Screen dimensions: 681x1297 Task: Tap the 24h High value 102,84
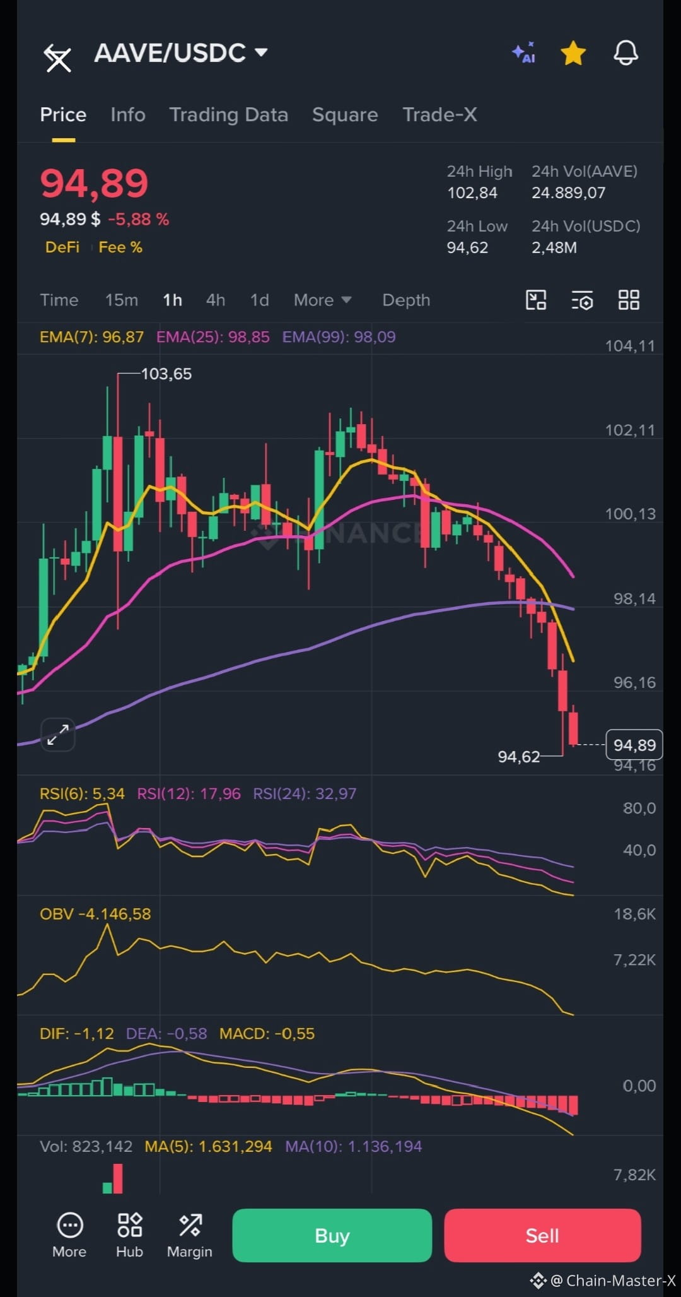[x=472, y=193]
